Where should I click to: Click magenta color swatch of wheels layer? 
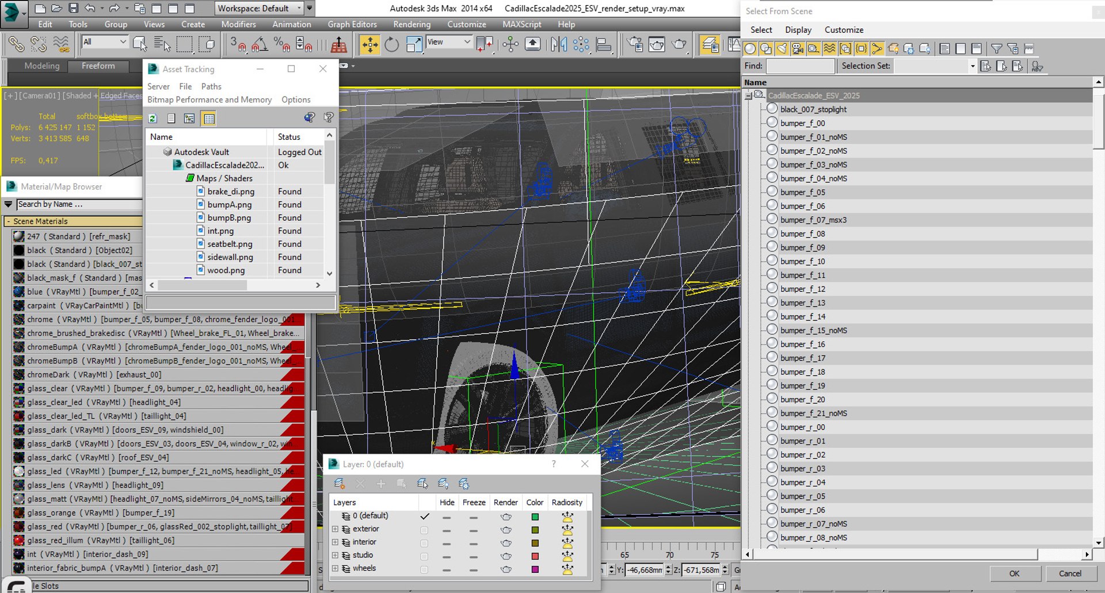(535, 569)
